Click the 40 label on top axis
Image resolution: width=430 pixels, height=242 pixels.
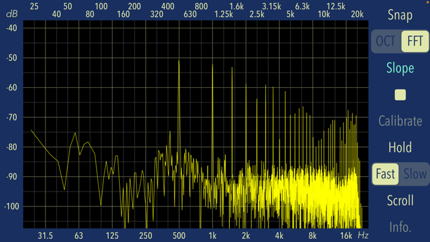(x=57, y=14)
